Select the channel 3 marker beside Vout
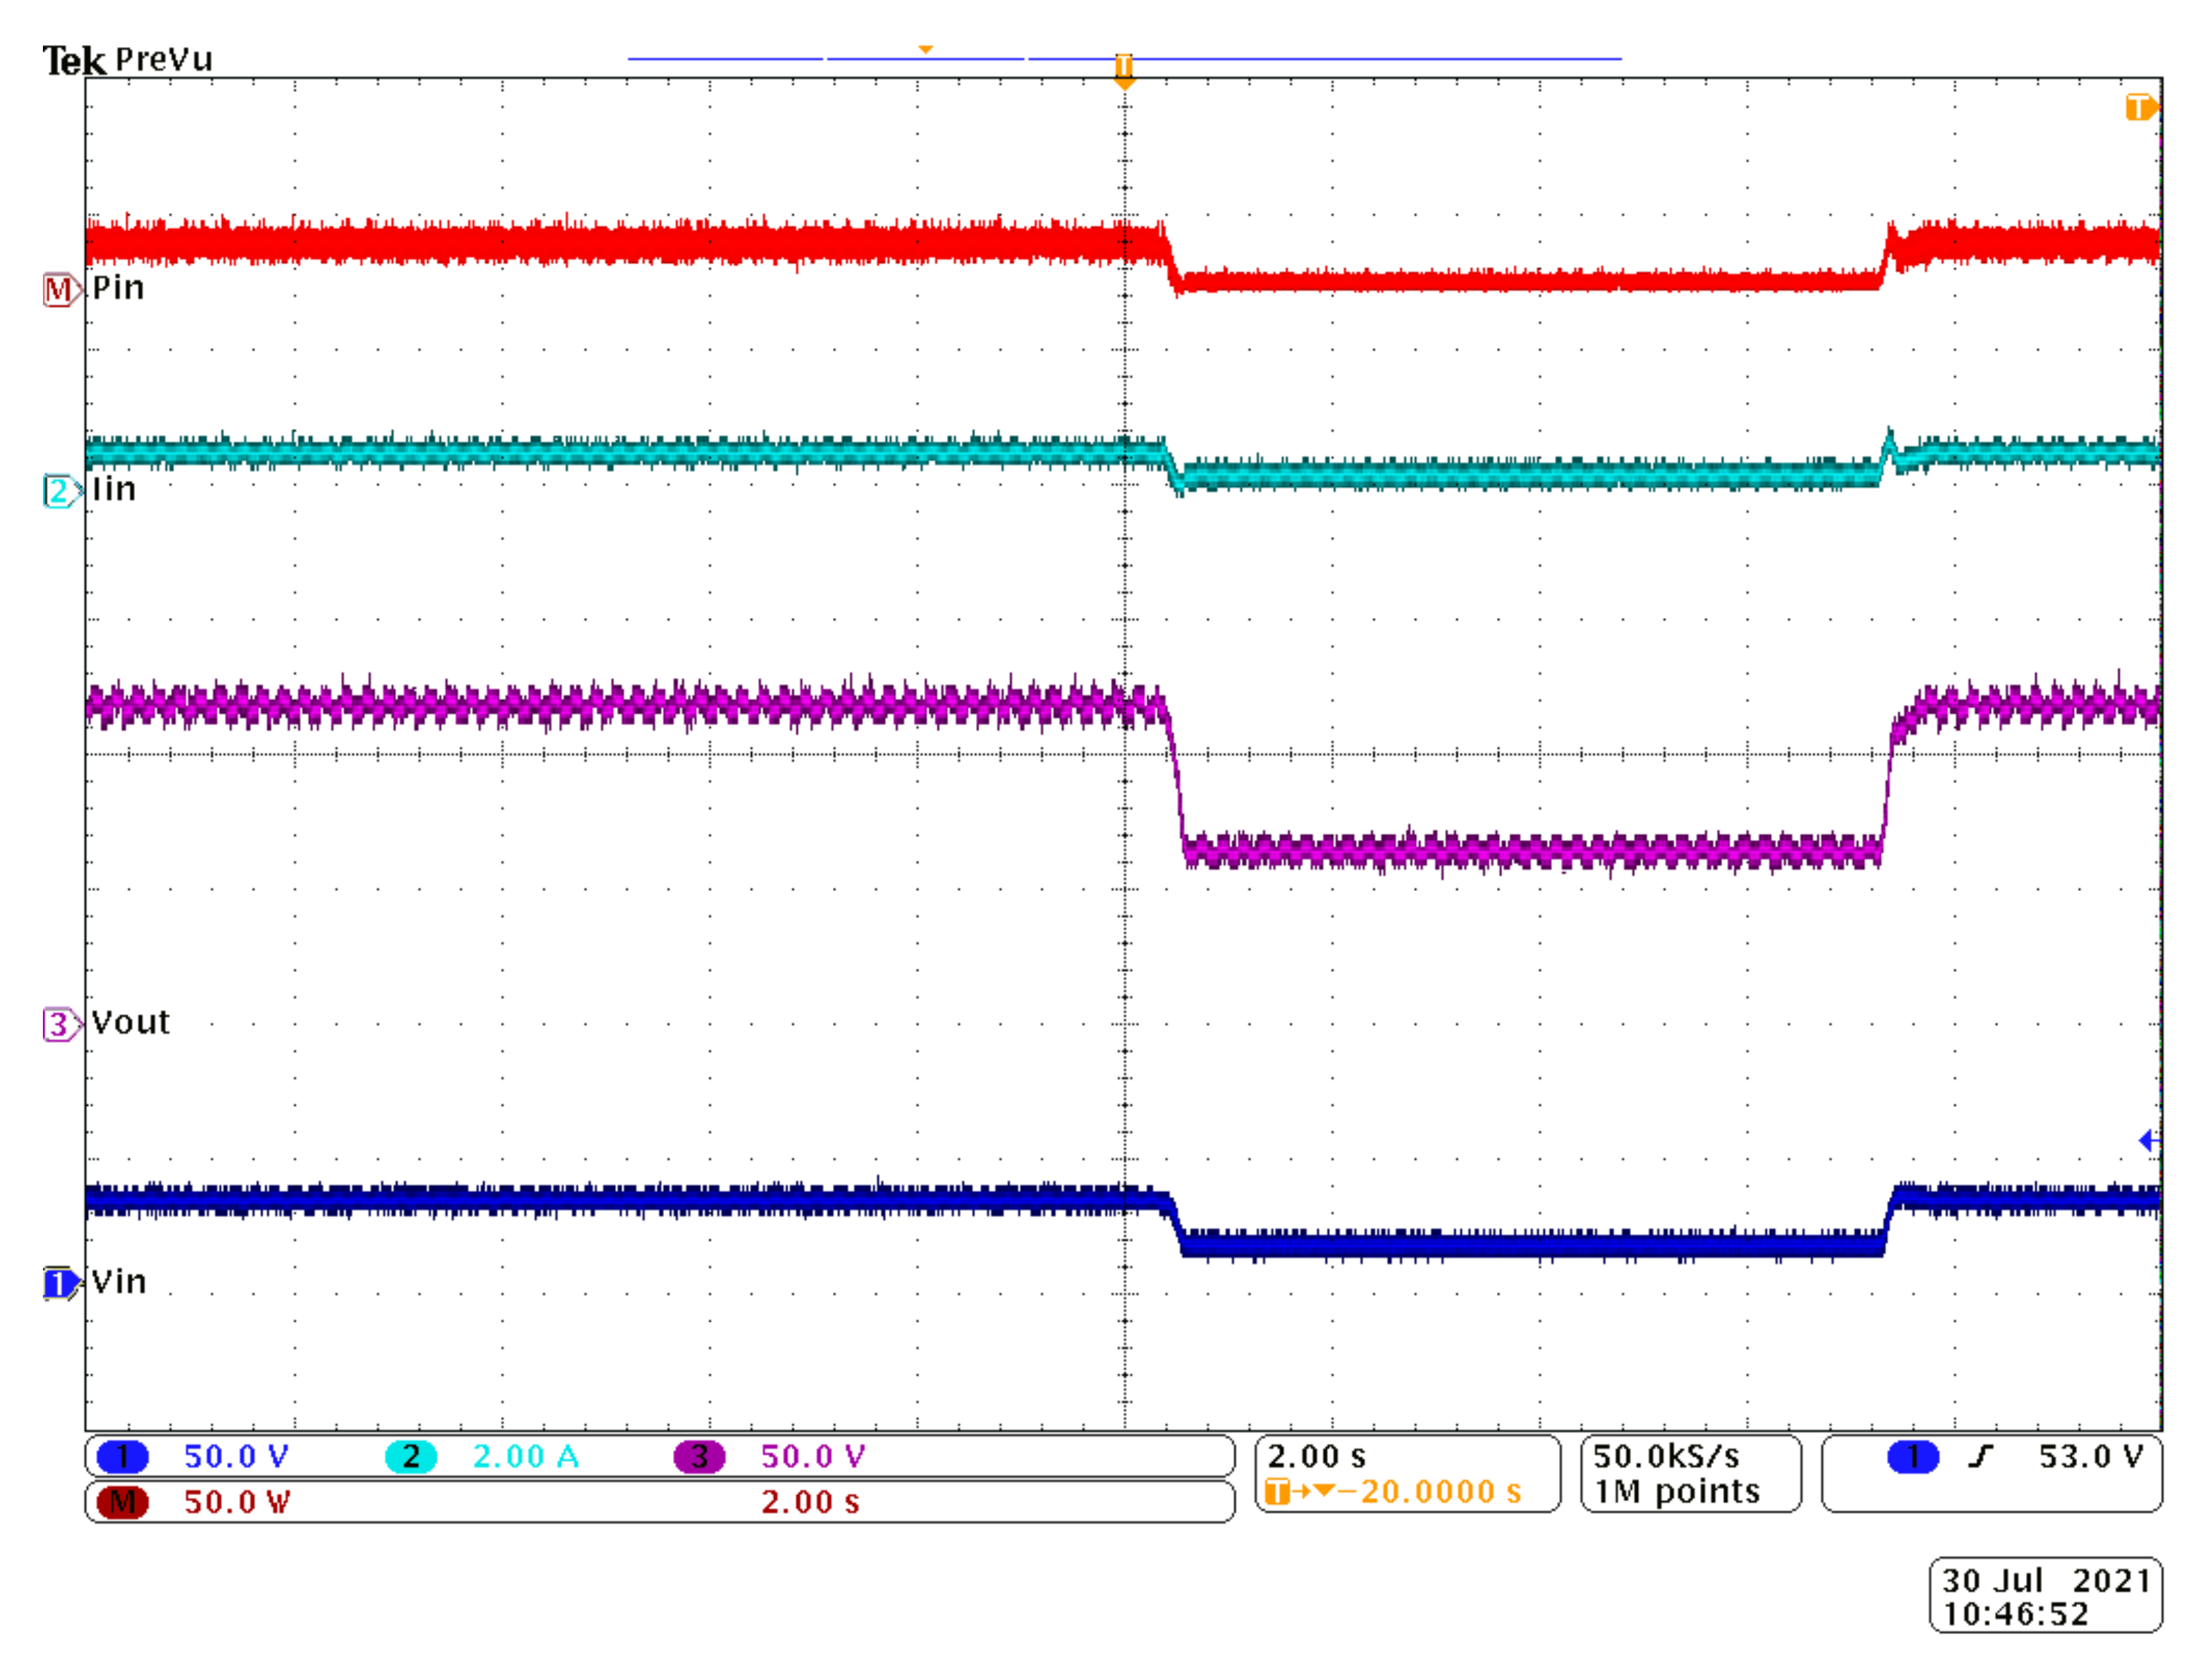The width and height of the screenshot is (2212, 1673). pos(61,1024)
